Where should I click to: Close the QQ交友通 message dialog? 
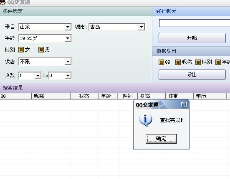[x=184, y=104]
